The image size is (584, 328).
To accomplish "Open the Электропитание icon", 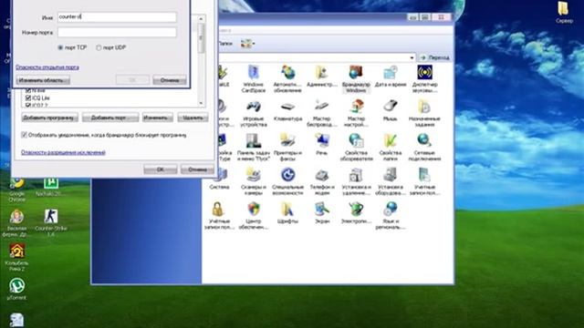I will (x=356, y=213).
